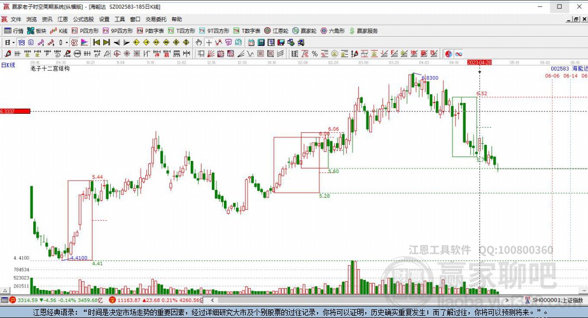Click the red price label 6.3337
Image resolution: width=588 pixels, height=318 pixels.
pyautogui.click(x=15, y=111)
